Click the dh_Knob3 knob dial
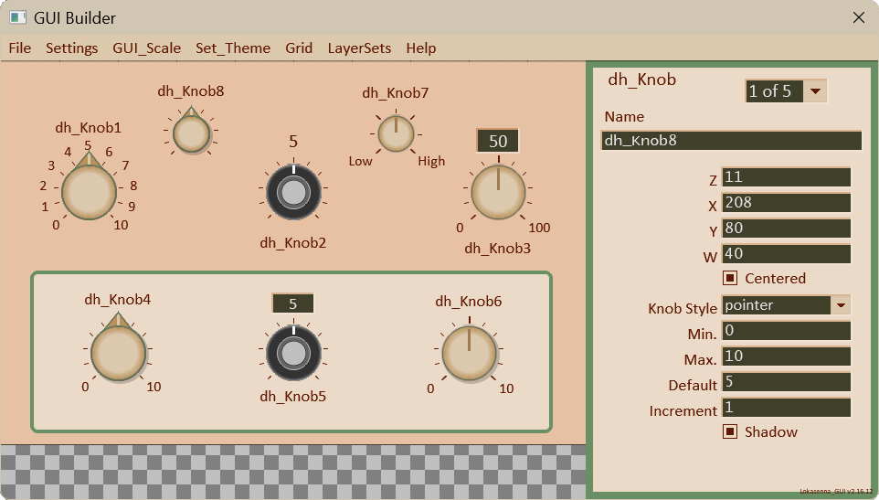Screen dimensions: 879x500 point(498,192)
